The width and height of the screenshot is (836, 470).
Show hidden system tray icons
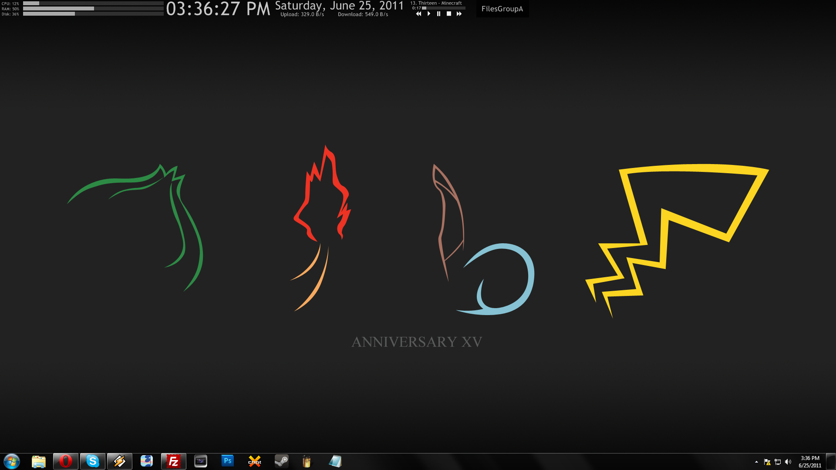(756, 462)
